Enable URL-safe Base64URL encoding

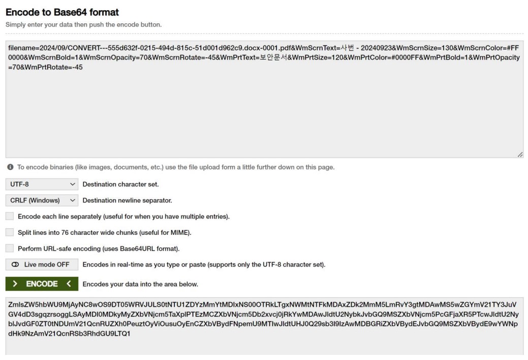pos(9,249)
